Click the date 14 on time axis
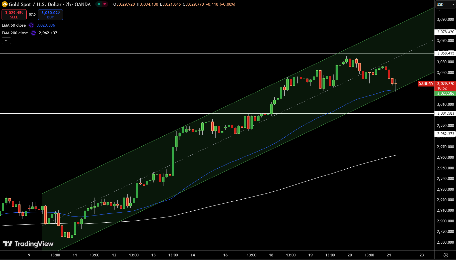Image resolution: width=456 pixels, height=260 pixels. point(193,255)
